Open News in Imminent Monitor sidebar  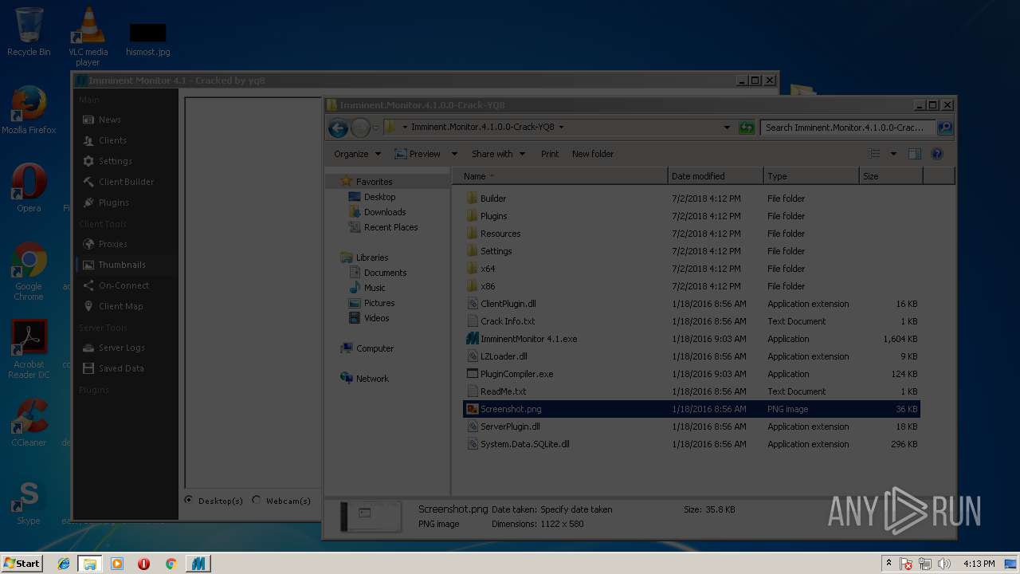coord(109,120)
